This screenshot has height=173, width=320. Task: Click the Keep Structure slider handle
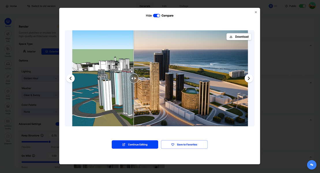(49, 142)
